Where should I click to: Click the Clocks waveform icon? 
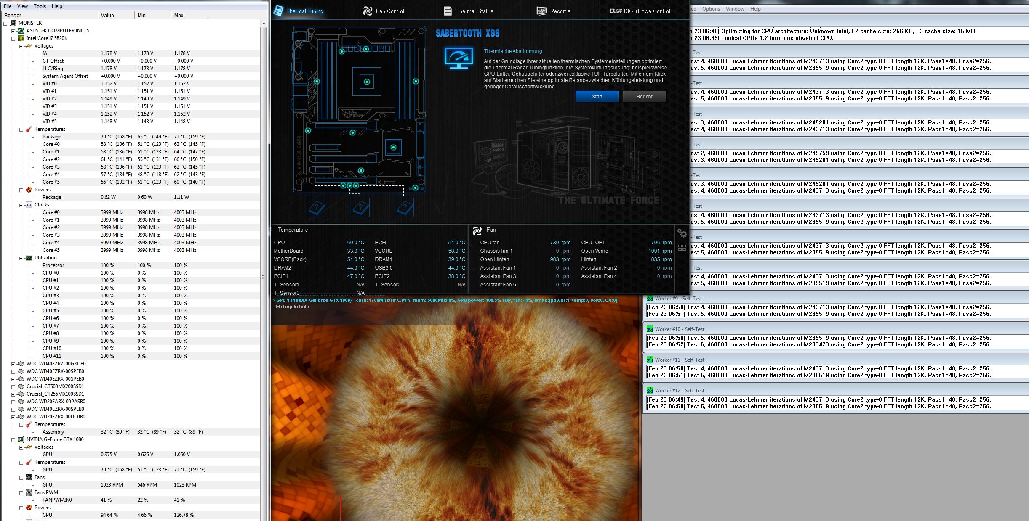click(x=29, y=205)
